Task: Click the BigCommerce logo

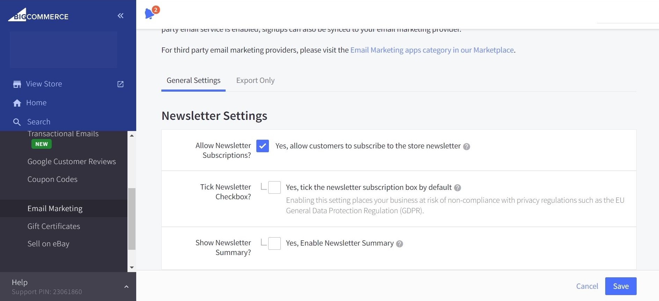Action: click(x=38, y=16)
